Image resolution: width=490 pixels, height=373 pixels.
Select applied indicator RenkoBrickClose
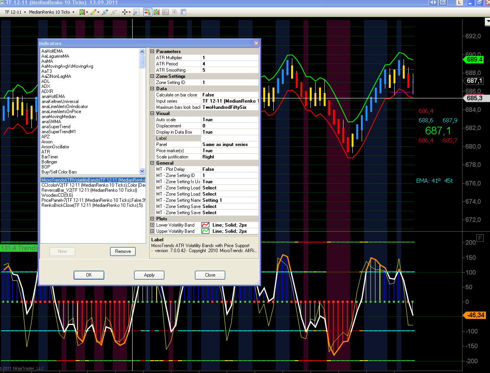[x=92, y=205]
